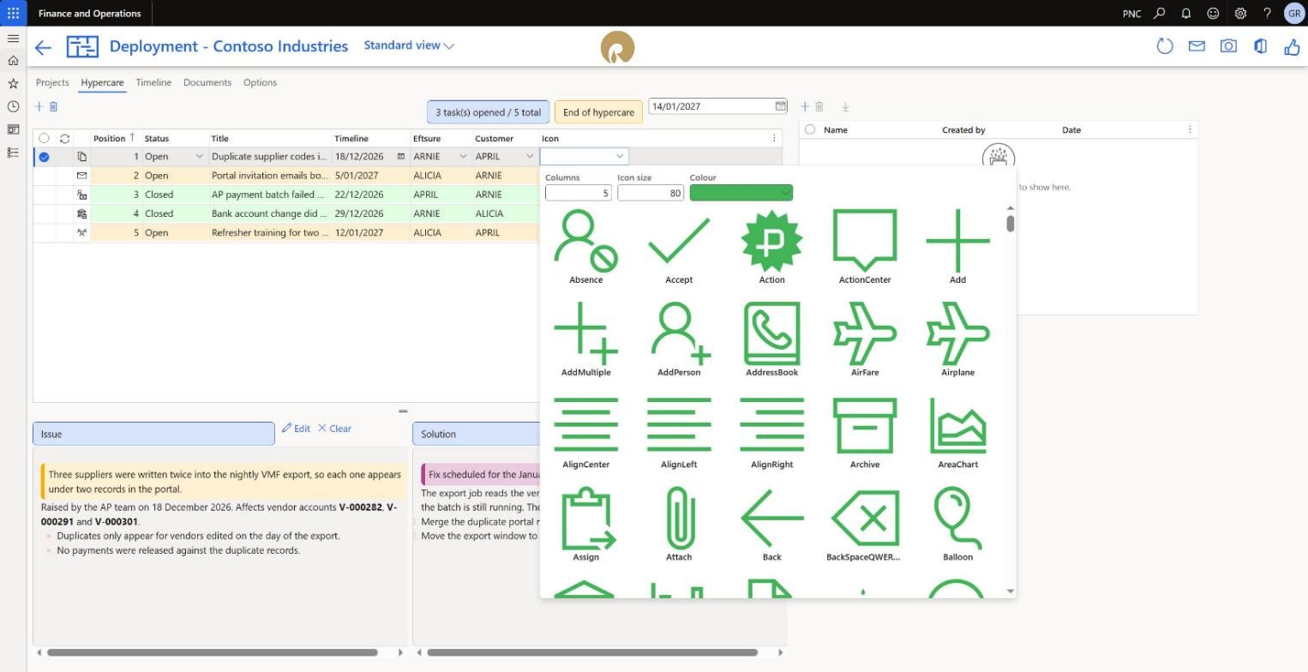Expand the Standard view selector
The height and width of the screenshot is (672, 1308).
[409, 45]
